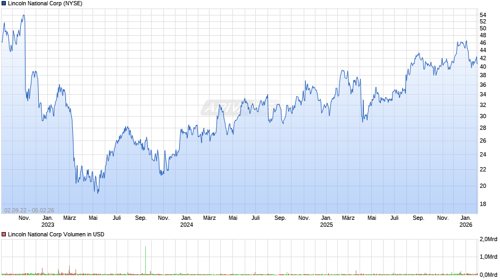Click the price axis label 20
This screenshot has width=500, height=280.
pyautogui.click(x=483, y=186)
